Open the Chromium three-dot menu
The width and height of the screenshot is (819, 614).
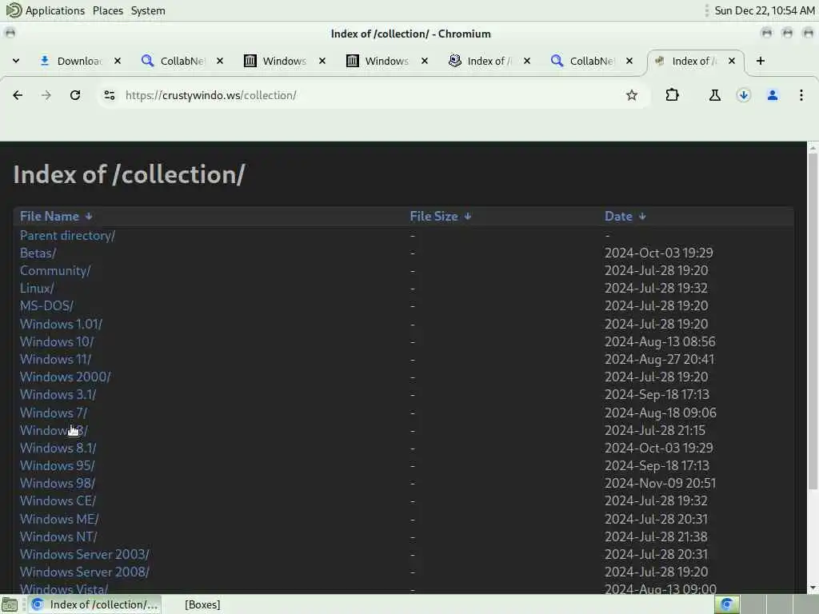801,95
